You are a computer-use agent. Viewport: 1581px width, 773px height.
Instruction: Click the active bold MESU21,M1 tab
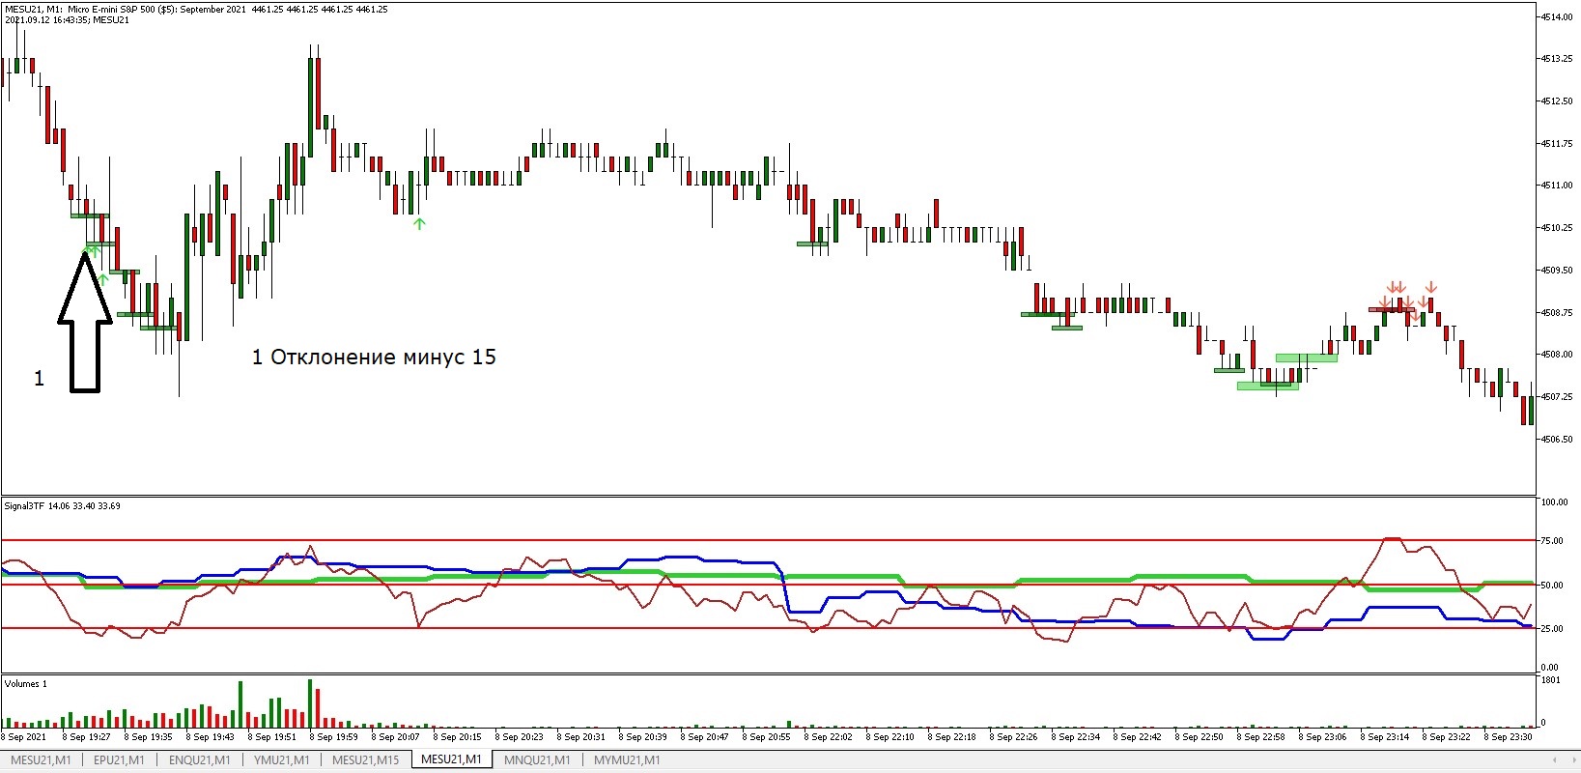[451, 759]
